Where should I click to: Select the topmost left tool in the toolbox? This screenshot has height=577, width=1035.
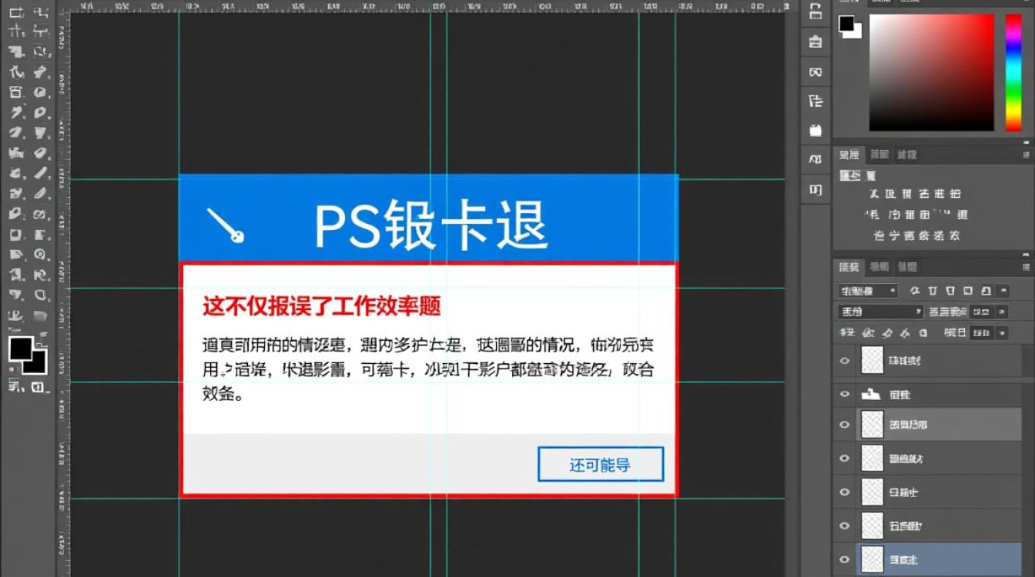tap(16, 13)
